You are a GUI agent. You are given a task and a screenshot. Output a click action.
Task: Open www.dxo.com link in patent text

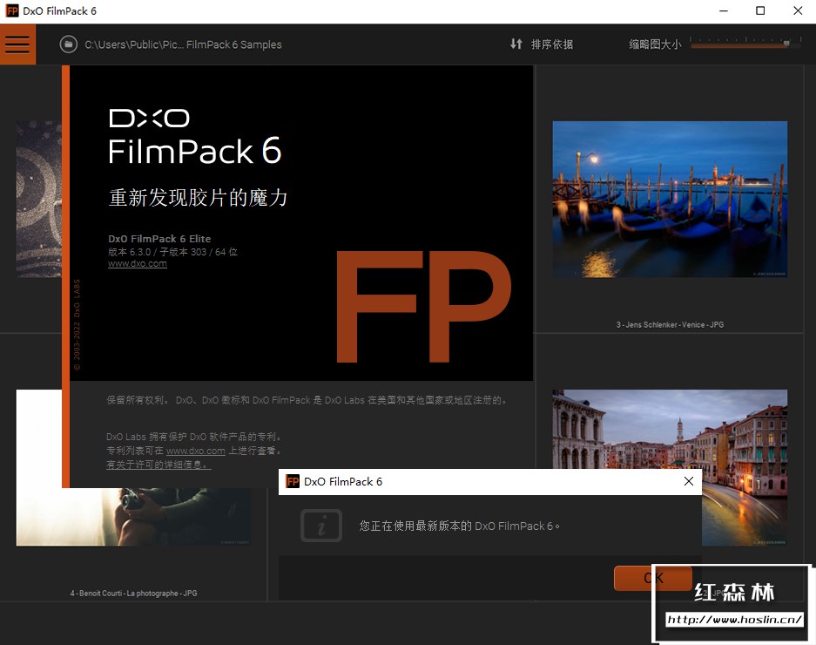click(x=196, y=451)
